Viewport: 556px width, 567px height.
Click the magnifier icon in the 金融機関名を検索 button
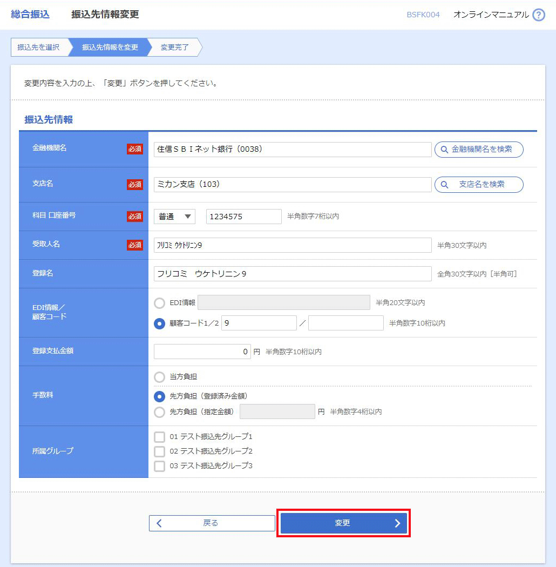tap(444, 150)
